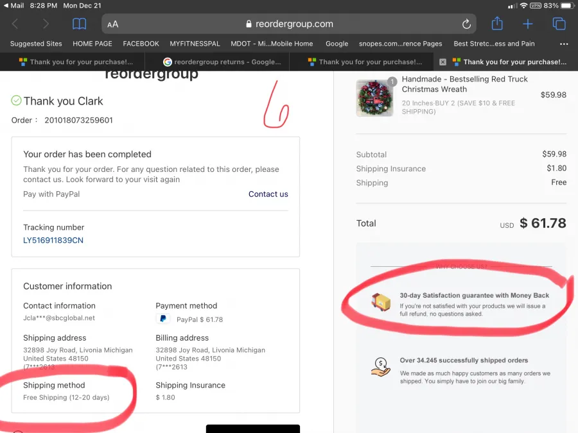This screenshot has height=433, width=578.
Task: Click the wreath product title
Action: click(x=464, y=84)
